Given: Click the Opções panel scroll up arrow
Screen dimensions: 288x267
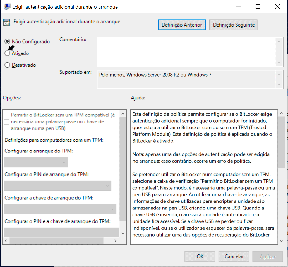Looking at the screenshot, I should click(x=123, y=114).
